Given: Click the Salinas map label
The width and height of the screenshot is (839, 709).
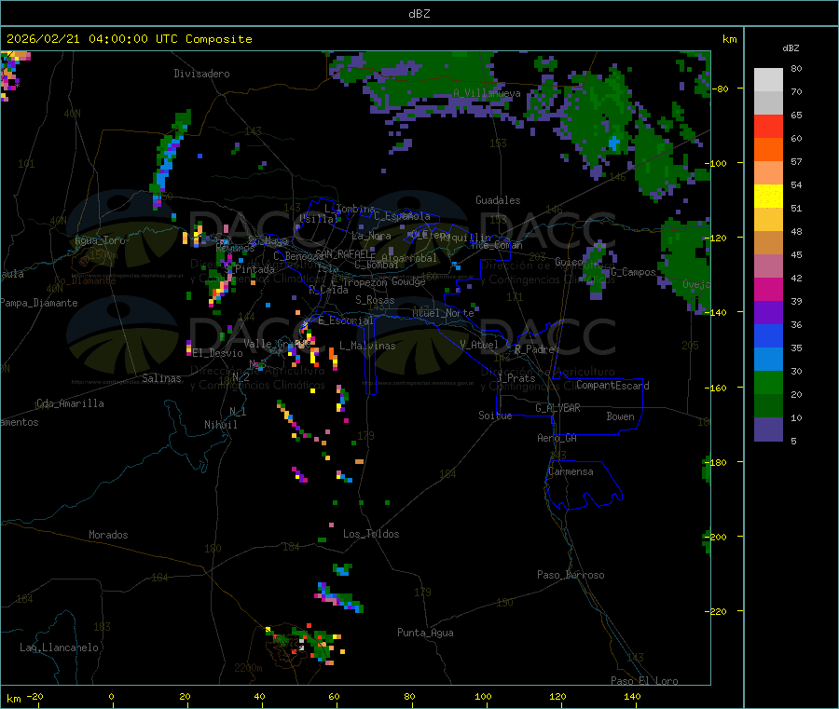Looking at the screenshot, I should pyautogui.click(x=161, y=378).
